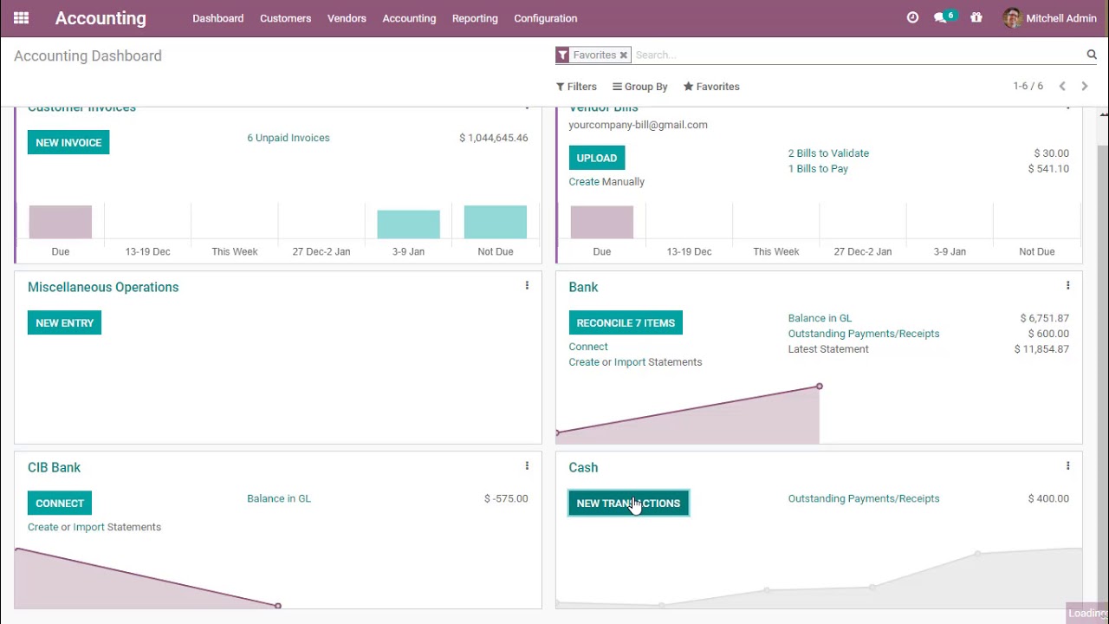
Task: Open the Reporting menu
Action: 475,18
